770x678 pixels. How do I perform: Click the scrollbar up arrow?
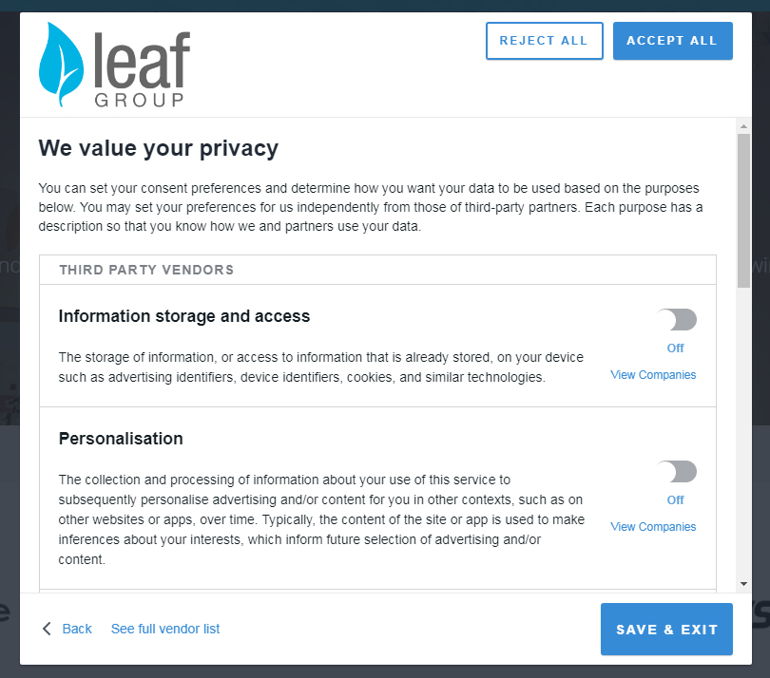click(743, 125)
